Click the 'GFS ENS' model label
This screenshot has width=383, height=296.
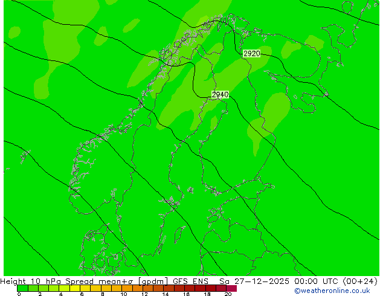[x=190, y=282]
